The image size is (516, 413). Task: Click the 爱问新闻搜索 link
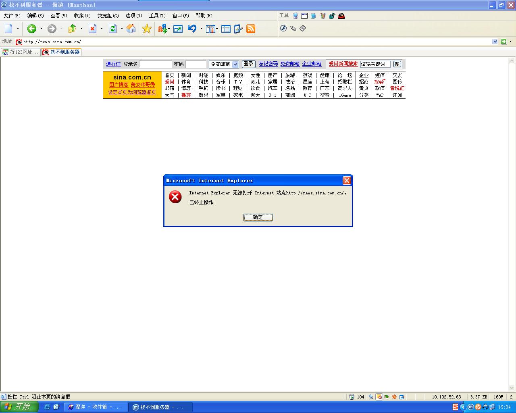pos(343,64)
